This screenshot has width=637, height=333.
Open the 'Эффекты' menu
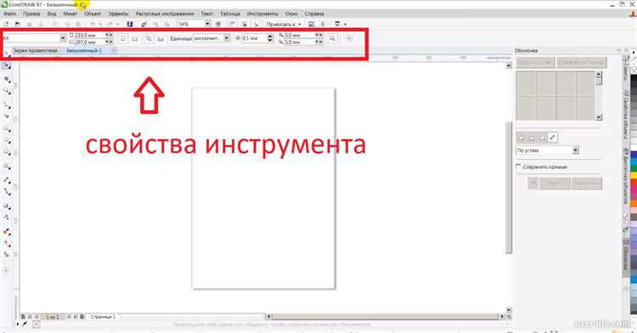pyautogui.click(x=119, y=14)
